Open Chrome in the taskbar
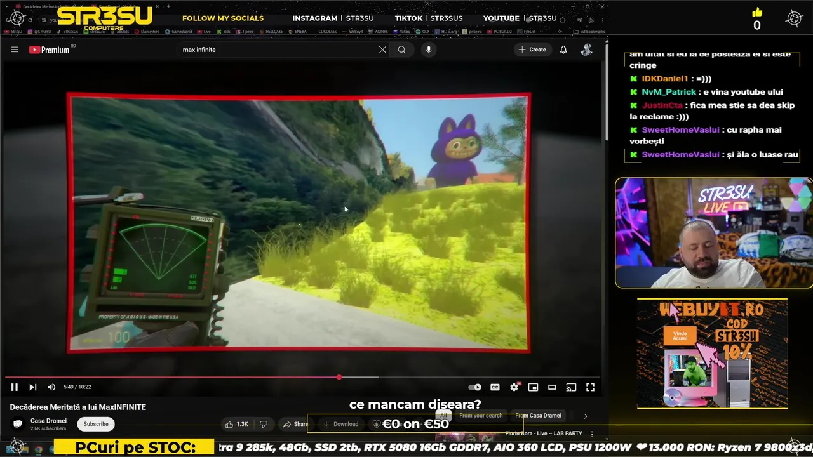This screenshot has height=457, width=813. (x=38, y=449)
